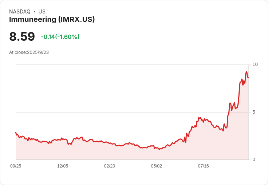This screenshot has width=268, height=185.
Task: Click the NASDAQ exchange label
Action: pyautogui.click(x=20, y=12)
